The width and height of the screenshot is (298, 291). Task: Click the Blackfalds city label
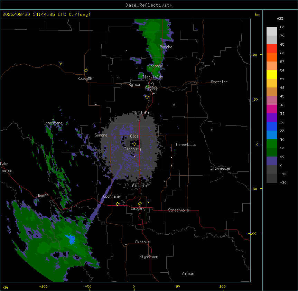[x=152, y=77]
